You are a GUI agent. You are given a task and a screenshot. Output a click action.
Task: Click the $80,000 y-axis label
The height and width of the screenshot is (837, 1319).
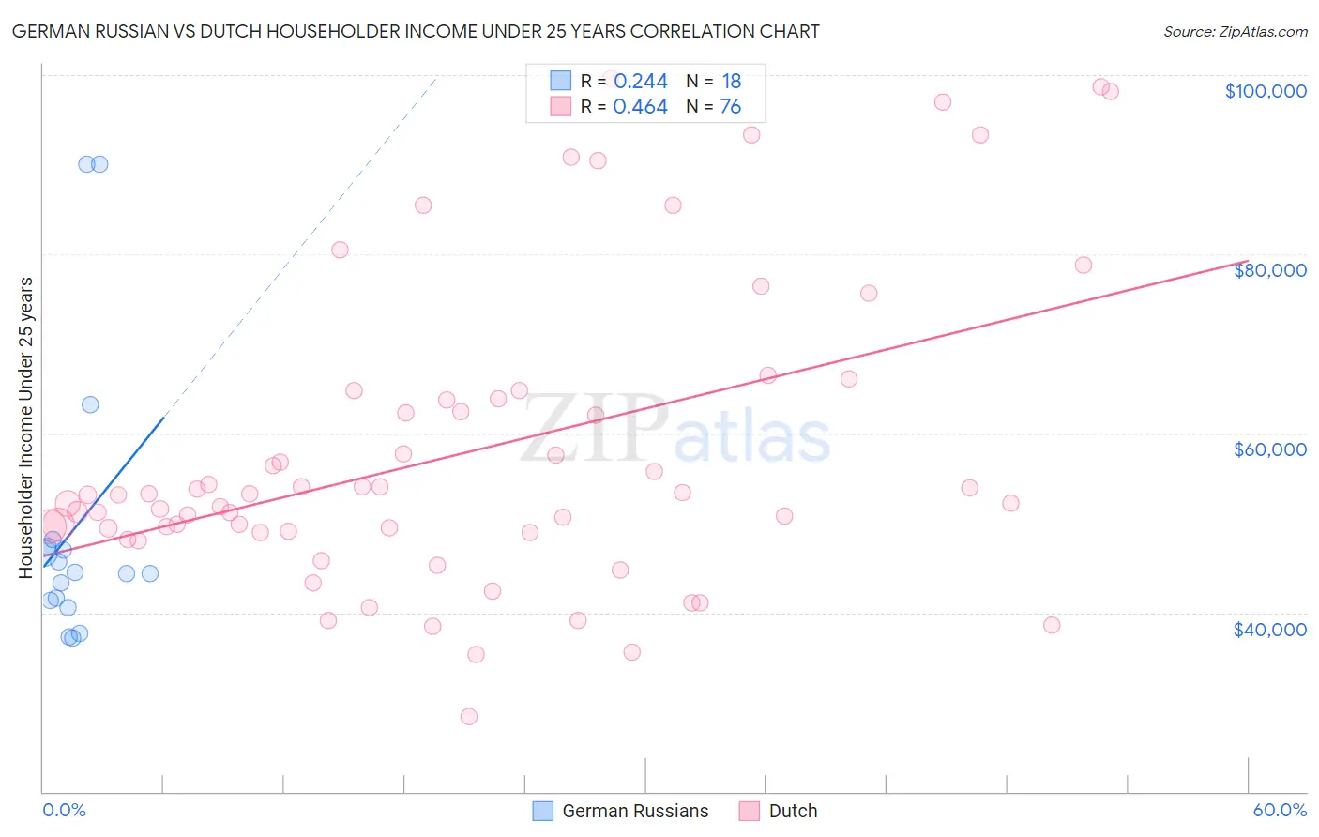coord(1269,270)
